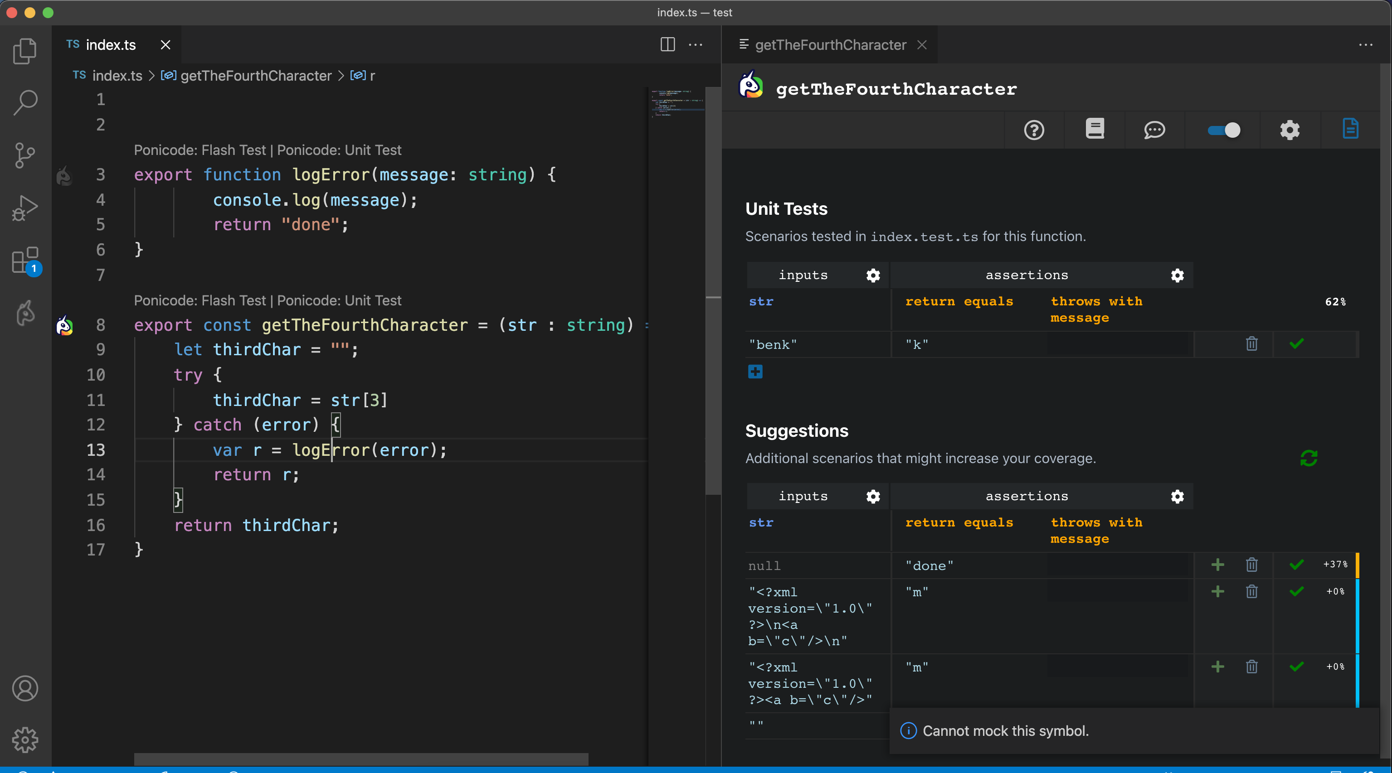Viewport: 1392px width, 773px height.
Task: Open the Ponicode documentation book icon
Action: (1095, 130)
